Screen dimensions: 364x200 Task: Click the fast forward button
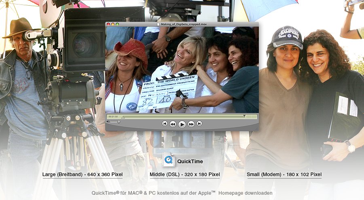click(191, 124)
